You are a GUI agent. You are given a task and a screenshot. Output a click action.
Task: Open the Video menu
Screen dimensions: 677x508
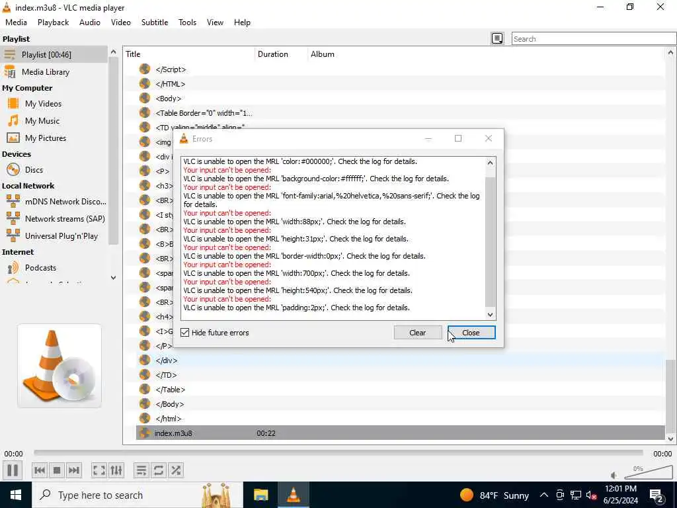point(121,22)
